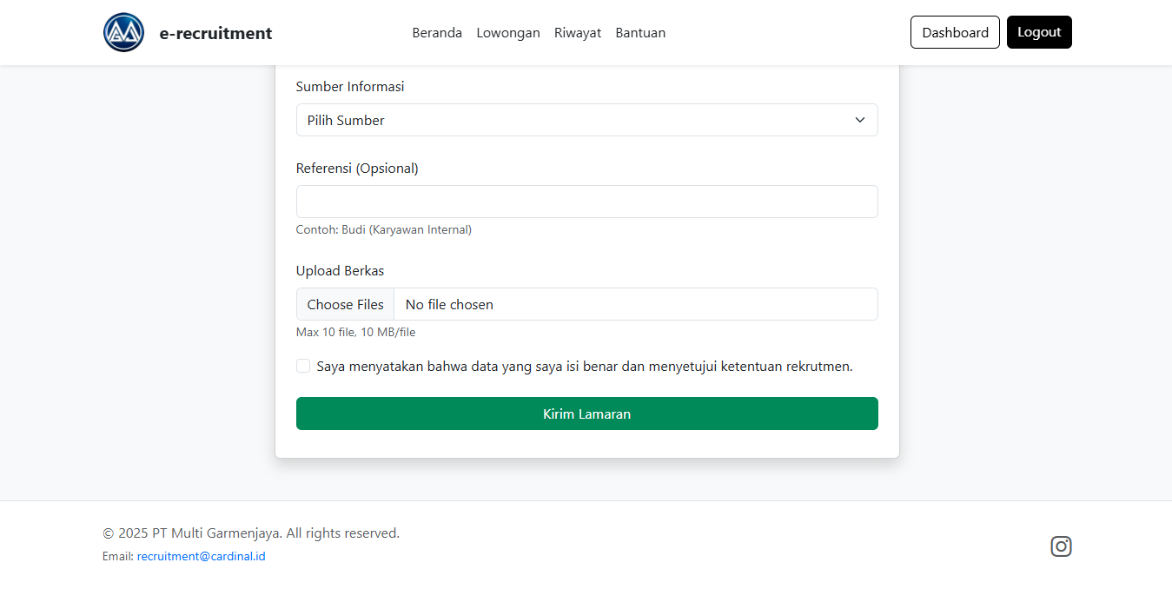Open the Sumber Informasi dropdown

[x=586, y=120]
